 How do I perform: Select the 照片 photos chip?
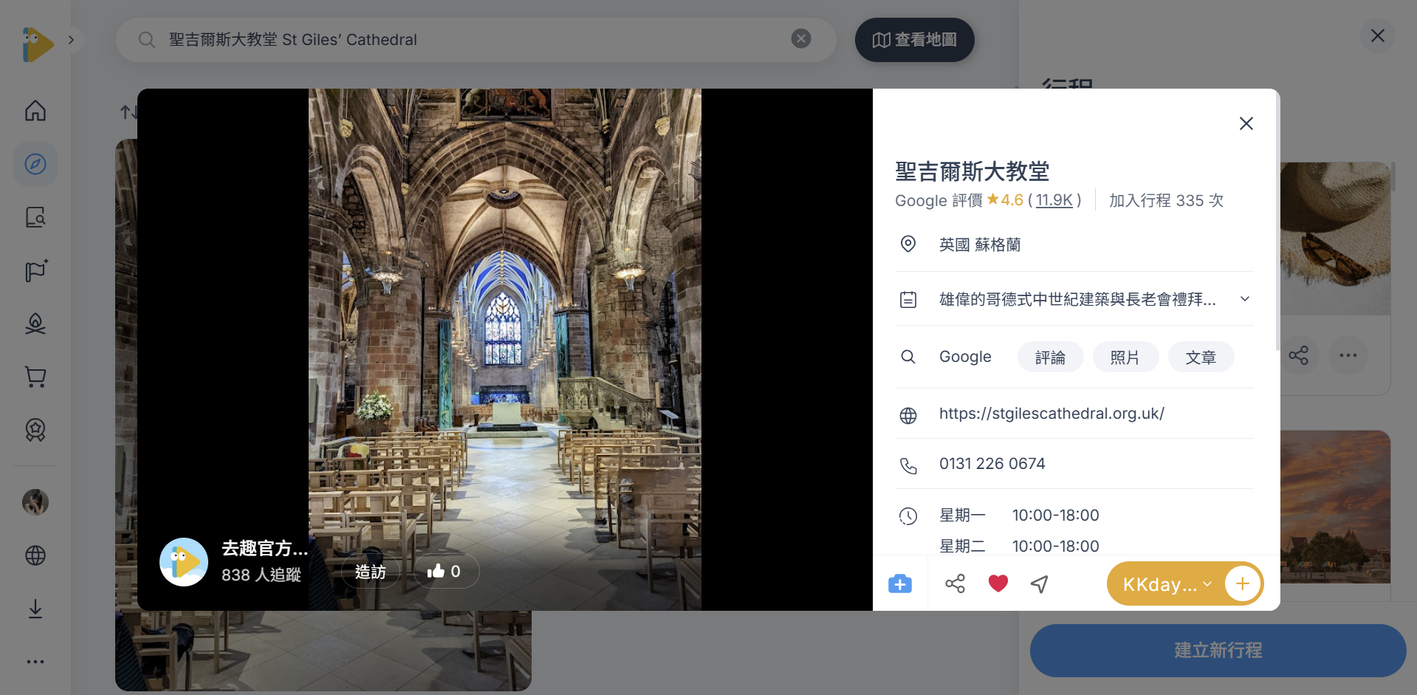(x=1125, y=357)
